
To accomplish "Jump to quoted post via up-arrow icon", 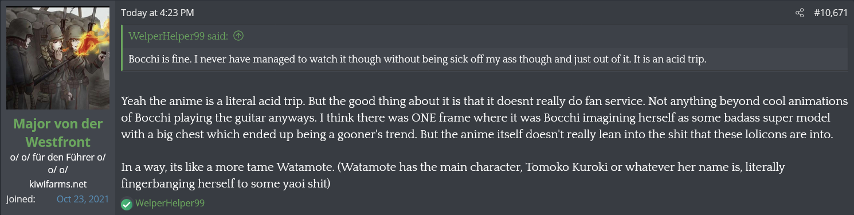I will click(238, 36).
